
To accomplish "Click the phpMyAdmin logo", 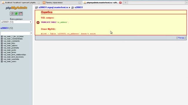I will (x=16, y=8).
